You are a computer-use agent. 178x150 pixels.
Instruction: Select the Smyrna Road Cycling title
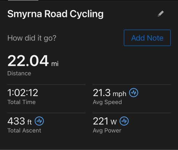click(x=55, y=14)
